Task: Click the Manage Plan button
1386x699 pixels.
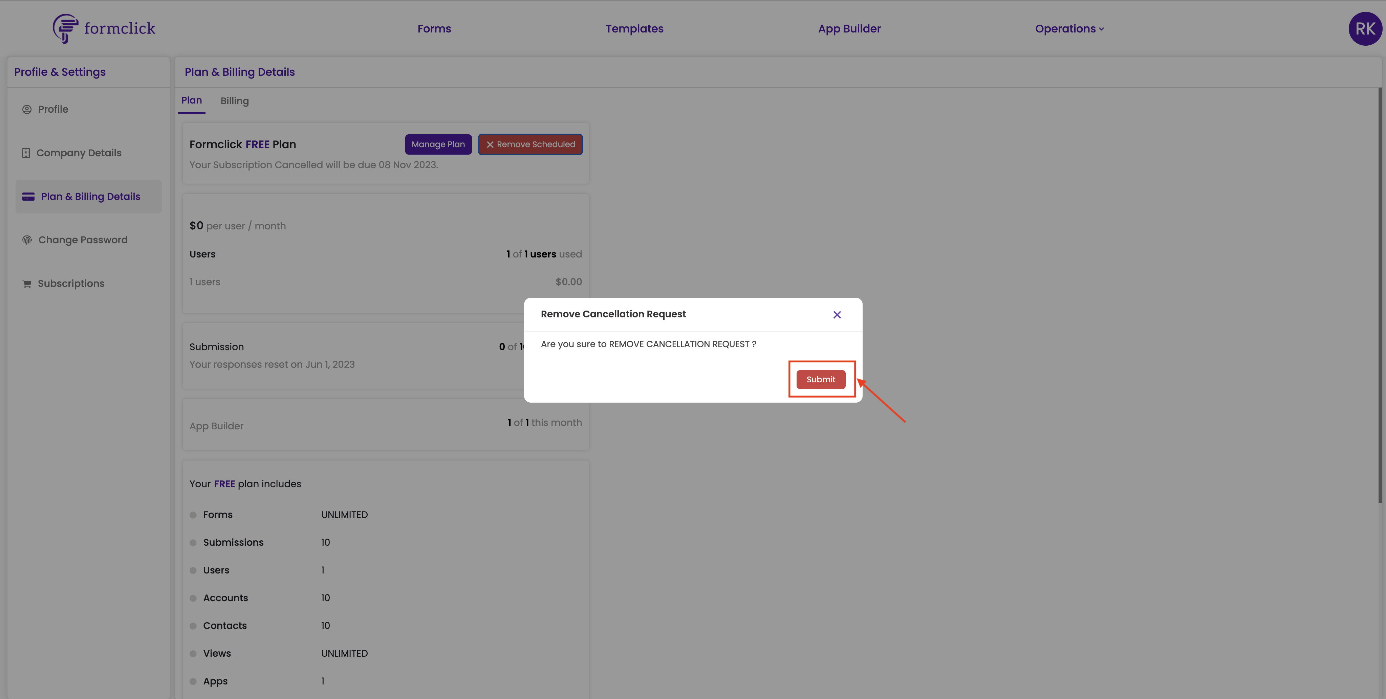Action: click(x=438, y=144)
